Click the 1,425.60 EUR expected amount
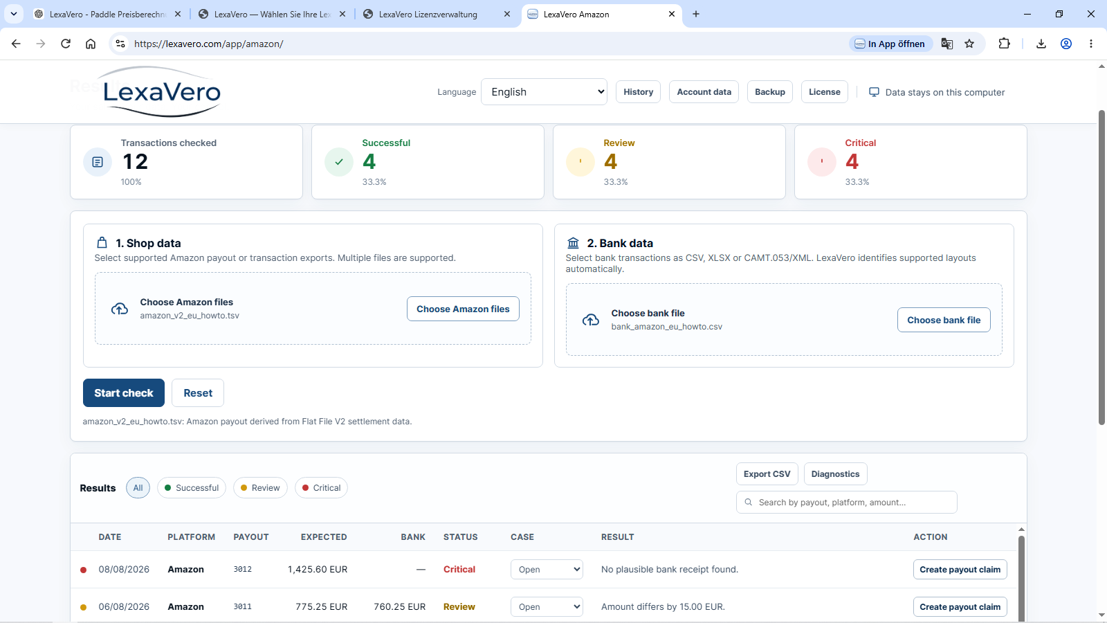 [x=318, y=570]
